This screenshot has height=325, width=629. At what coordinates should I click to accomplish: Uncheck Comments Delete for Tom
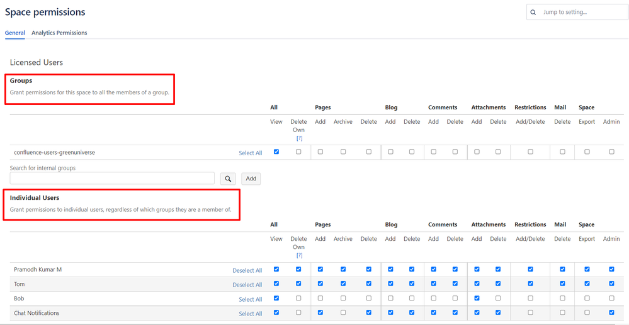(x=455, y=284)
